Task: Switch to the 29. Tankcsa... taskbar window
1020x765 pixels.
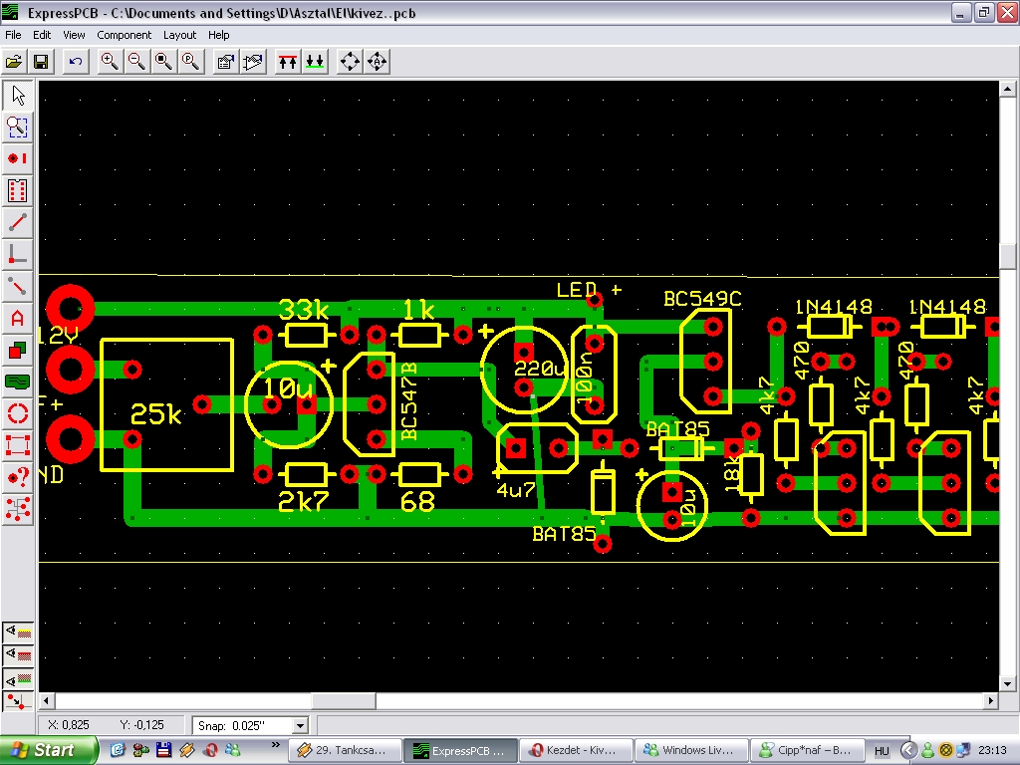Action: coord(344,750)
